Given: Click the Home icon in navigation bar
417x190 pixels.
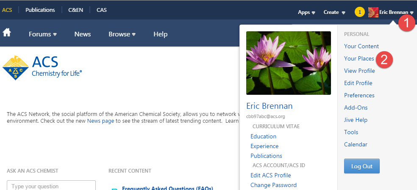Looking at the screenshot, I should [x=7, y=33].
